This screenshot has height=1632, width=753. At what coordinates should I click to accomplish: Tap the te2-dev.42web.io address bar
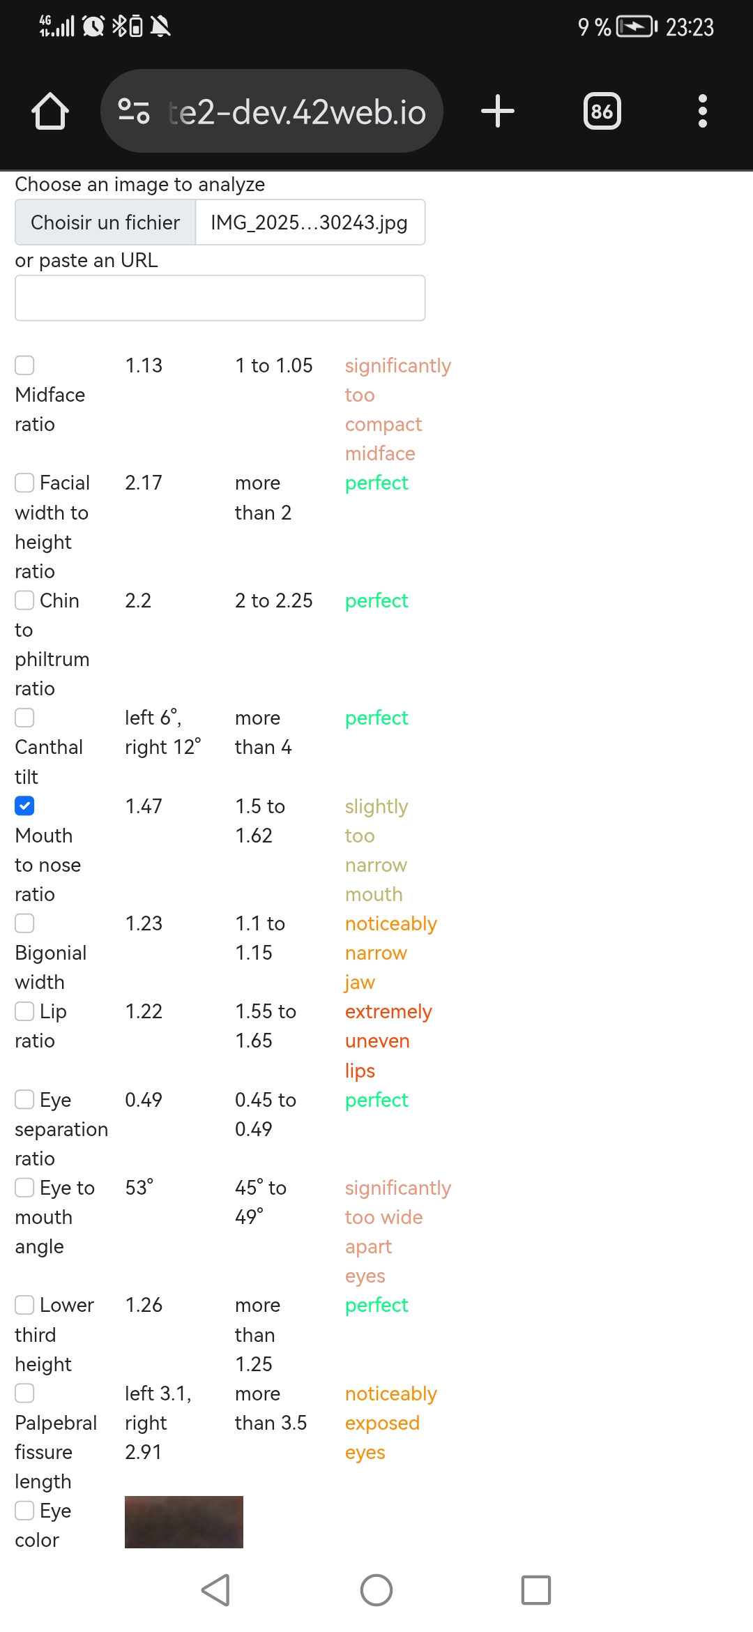click(x=296, y=112)
